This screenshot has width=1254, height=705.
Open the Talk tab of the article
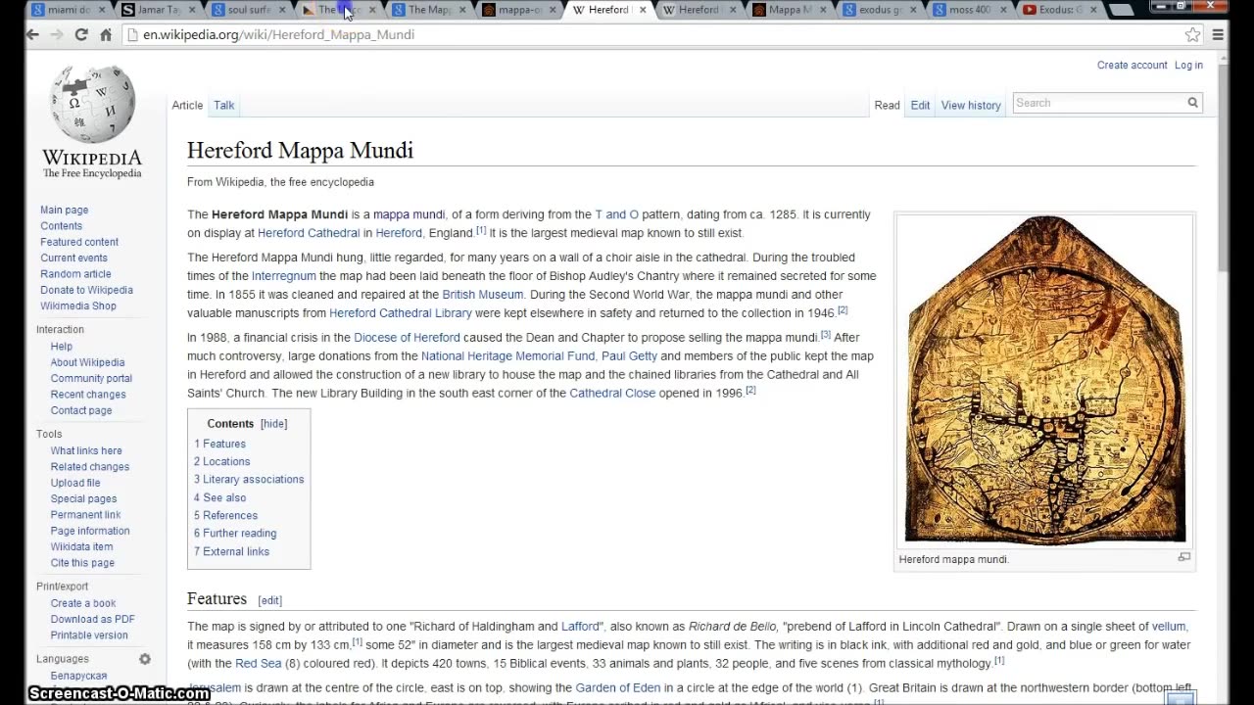224,105
